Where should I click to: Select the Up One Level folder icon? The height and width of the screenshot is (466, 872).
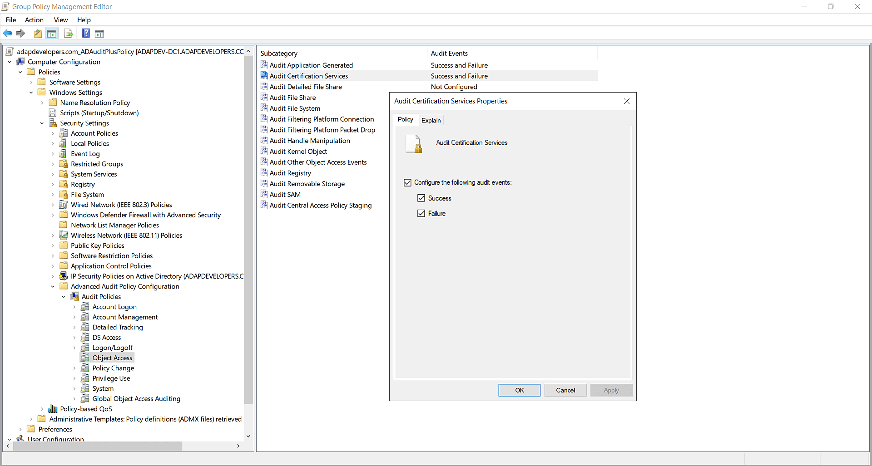point(38,33)
